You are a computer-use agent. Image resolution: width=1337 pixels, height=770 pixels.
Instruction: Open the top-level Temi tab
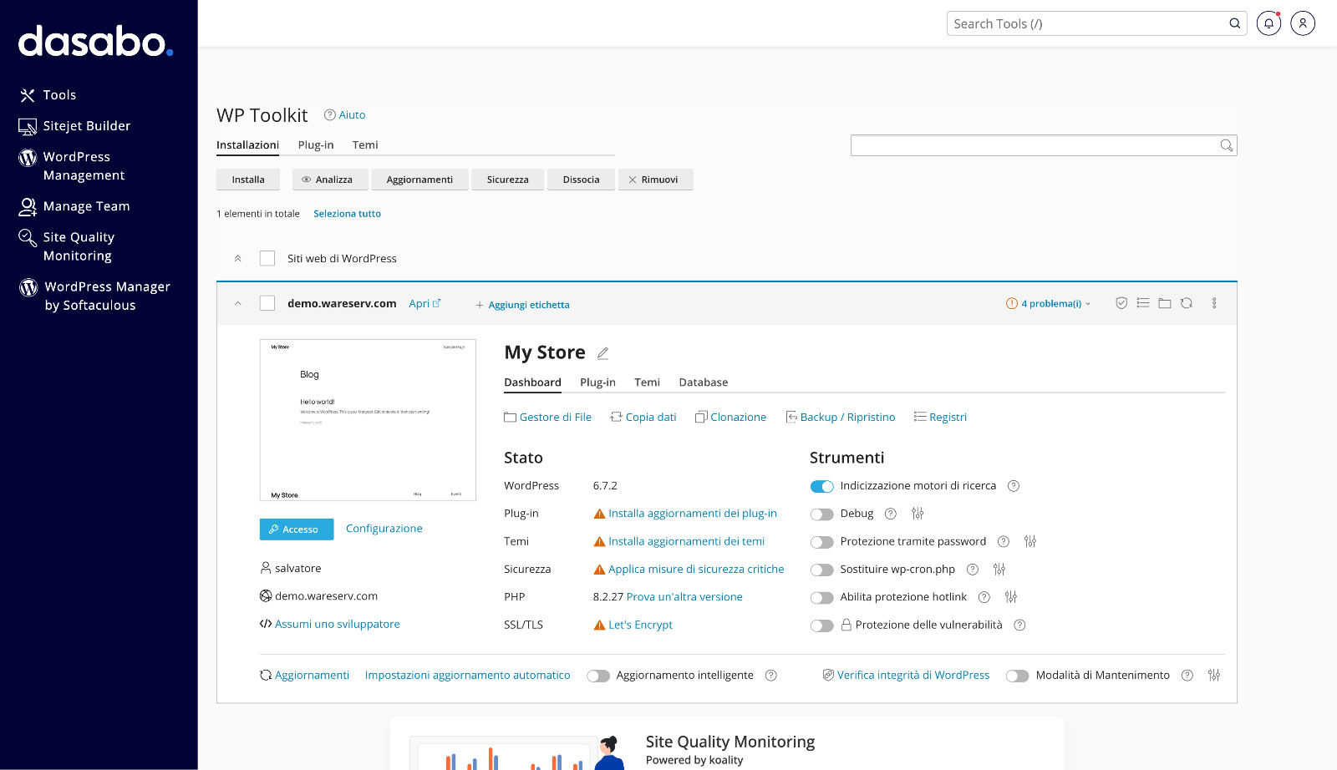click(x=365, y=145)
